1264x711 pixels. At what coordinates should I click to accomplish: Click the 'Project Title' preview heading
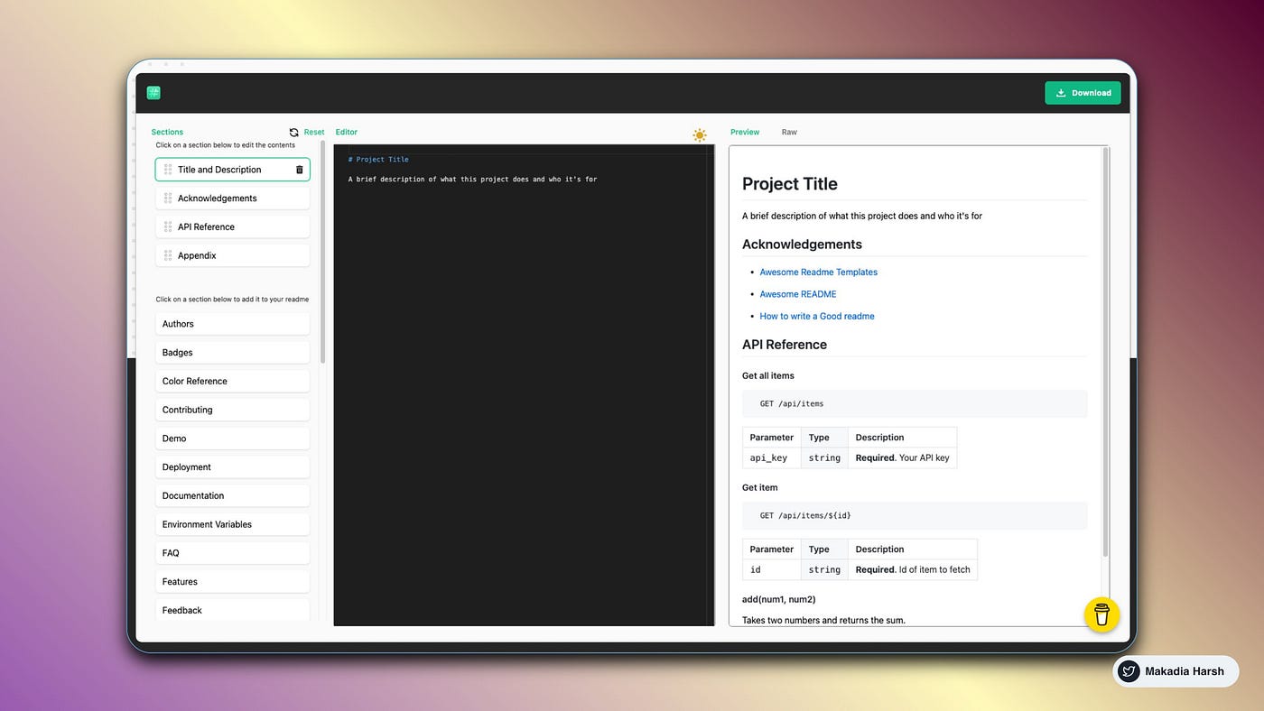[x=790, y=184]
